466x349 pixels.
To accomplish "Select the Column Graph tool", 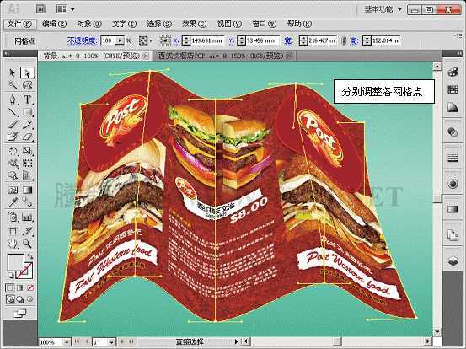I will [27, 217].
